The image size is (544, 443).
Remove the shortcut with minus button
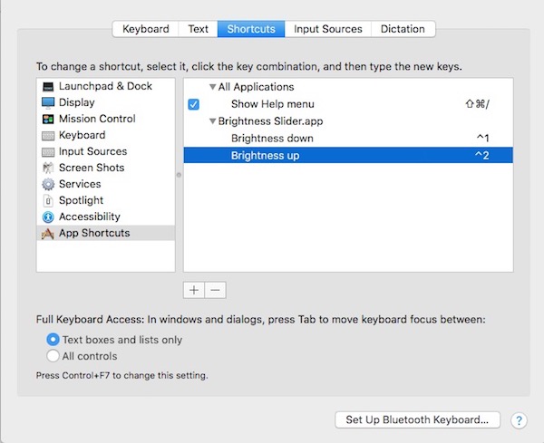pyautogui.click(x=215, y=290)
